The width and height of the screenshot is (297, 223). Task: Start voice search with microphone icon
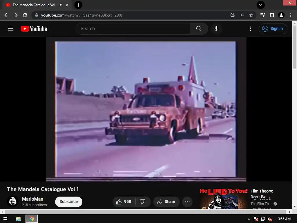[216, 29]
